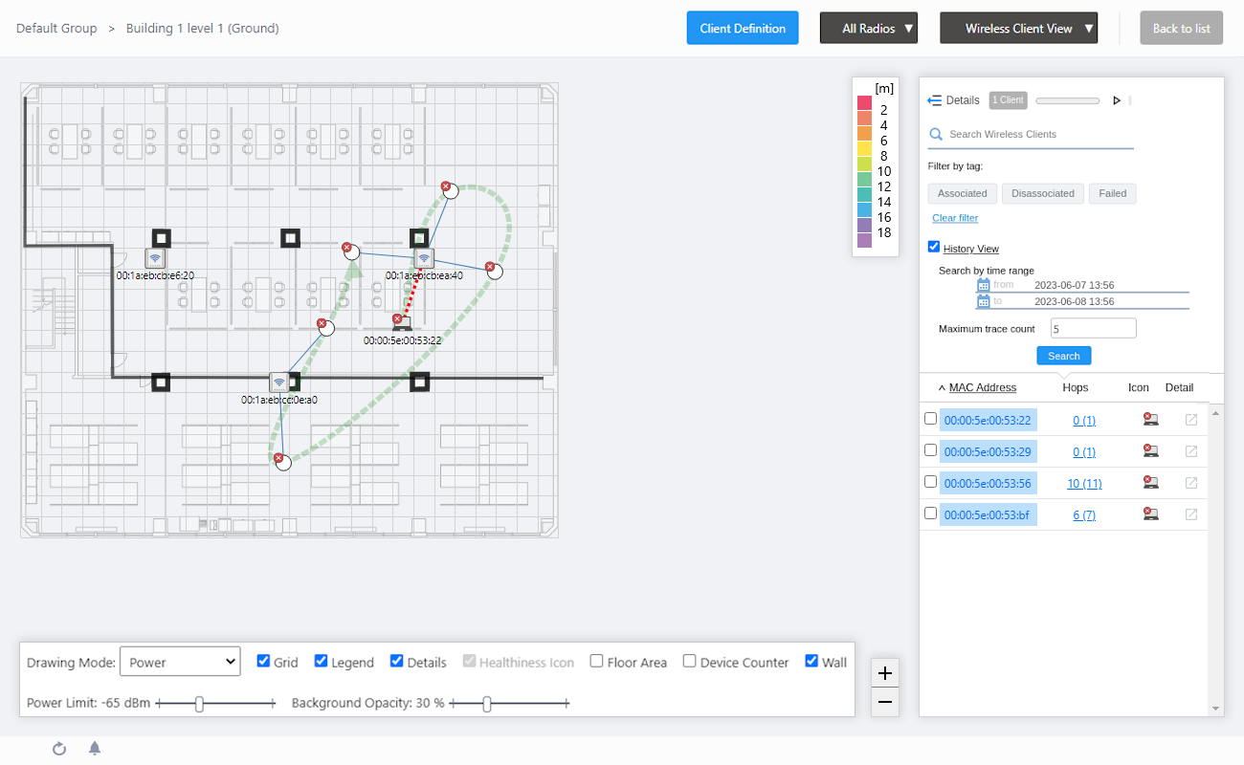The height and width of the screenshot is (765, 1244).
Task: Open the Wireless Client View dropdown
Action: point(1018,29)
